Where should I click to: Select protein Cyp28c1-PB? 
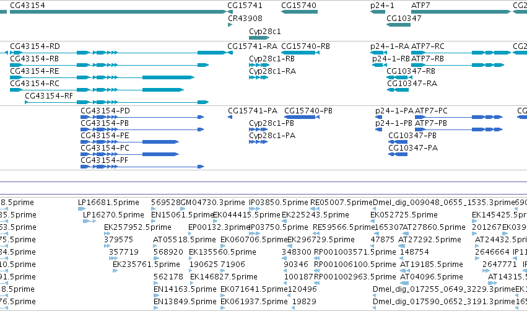258,129
